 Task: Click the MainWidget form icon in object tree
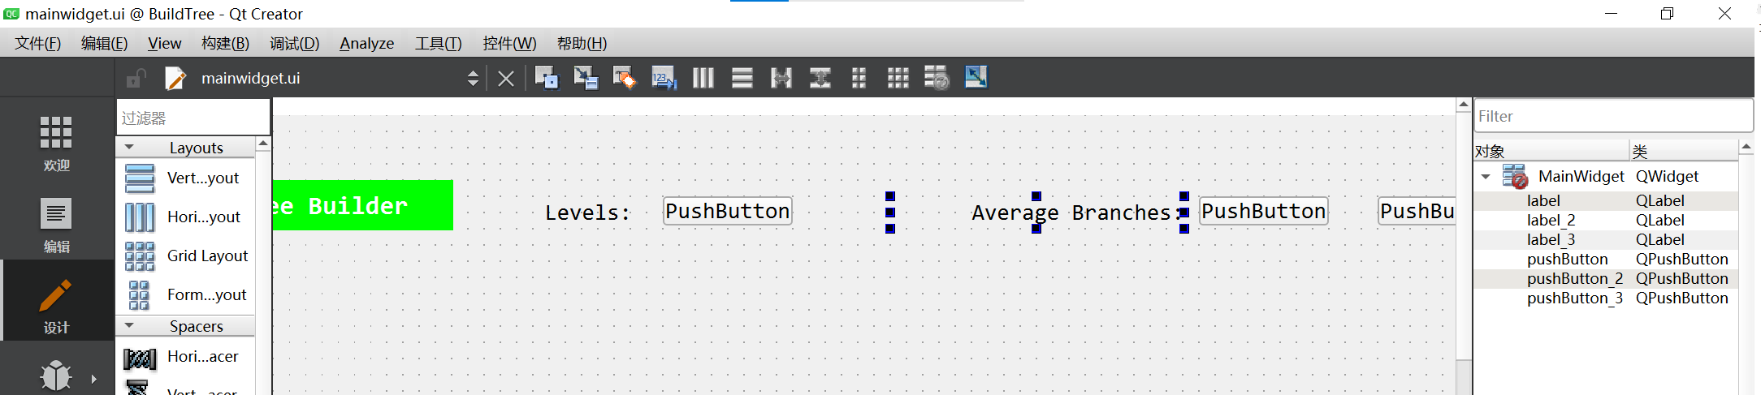click(x=1515, y=176)
